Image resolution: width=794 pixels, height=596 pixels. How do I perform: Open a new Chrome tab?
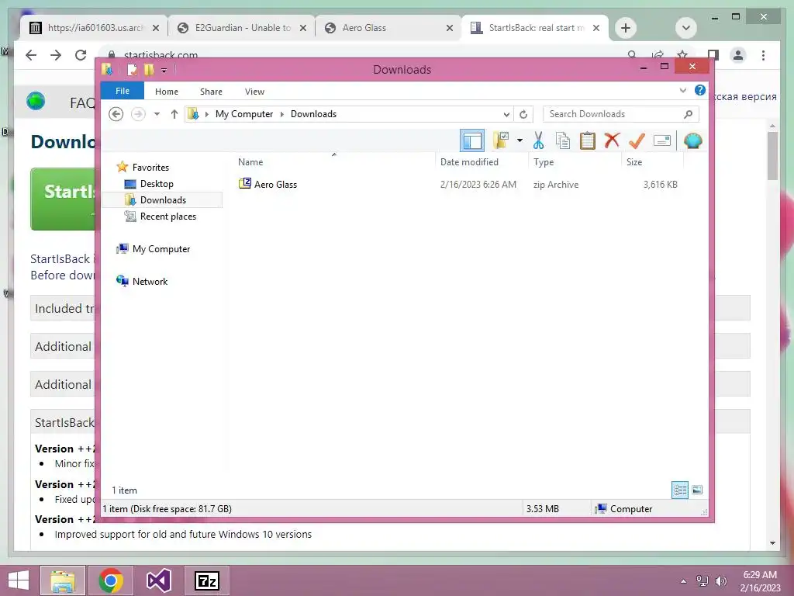pos(626,28)
